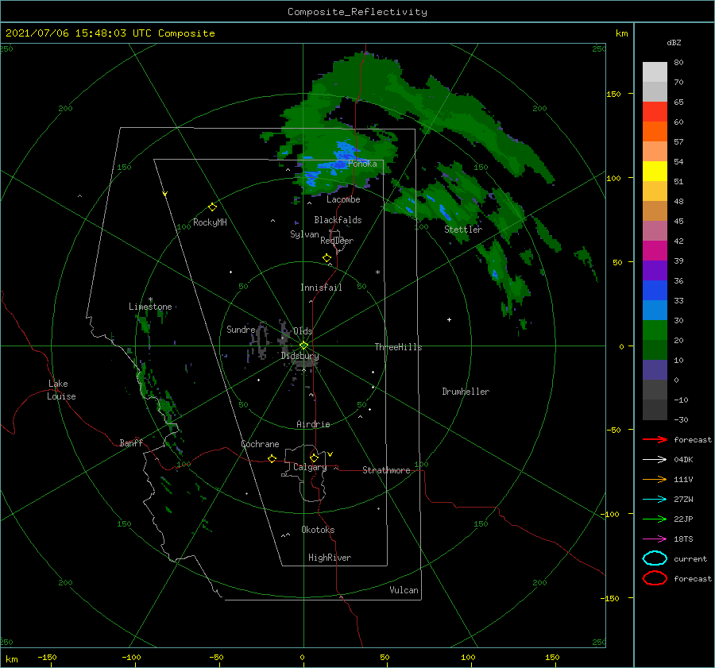Click the RedDeer label

(337, 241)
